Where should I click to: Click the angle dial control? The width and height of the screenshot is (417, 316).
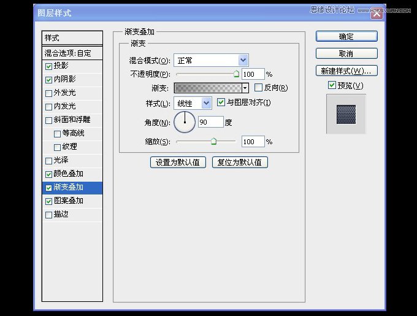click(x=185, y=122)
